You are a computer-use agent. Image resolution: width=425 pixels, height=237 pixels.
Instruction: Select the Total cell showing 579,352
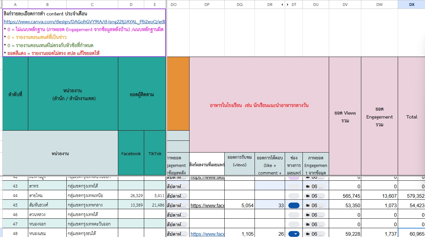tap(412, 196)
